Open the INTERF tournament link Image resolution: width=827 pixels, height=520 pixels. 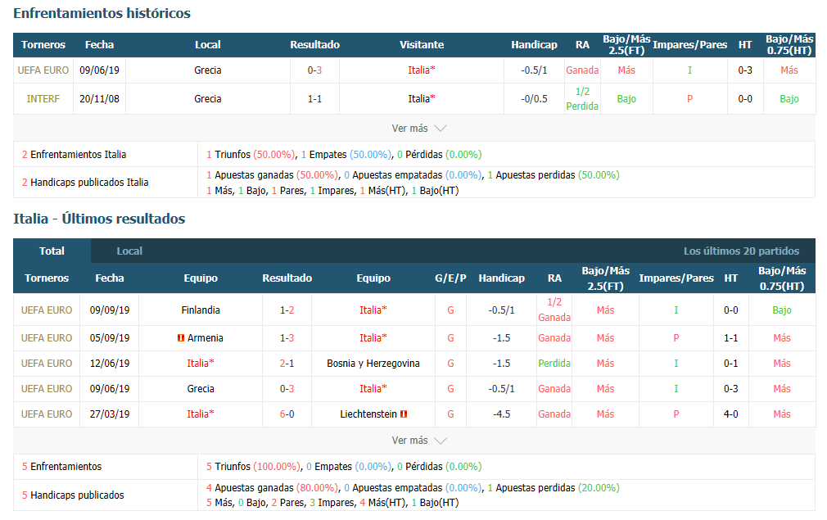tap(43, 98)
